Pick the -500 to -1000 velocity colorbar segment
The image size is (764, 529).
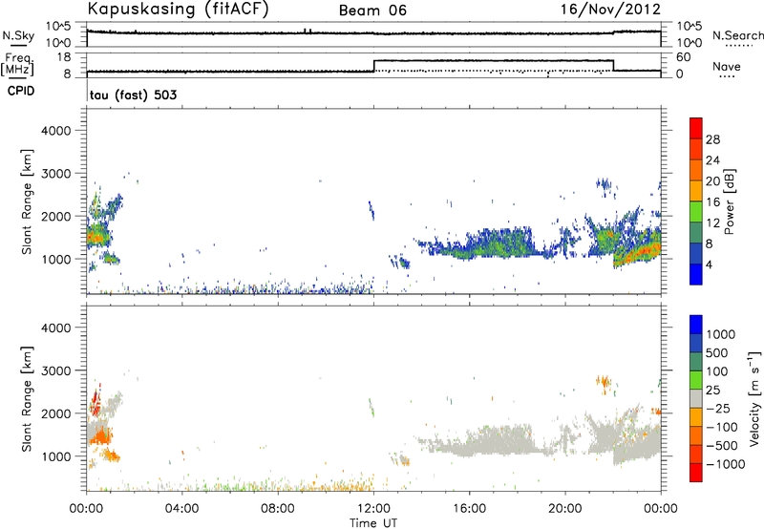click(696, 455)
